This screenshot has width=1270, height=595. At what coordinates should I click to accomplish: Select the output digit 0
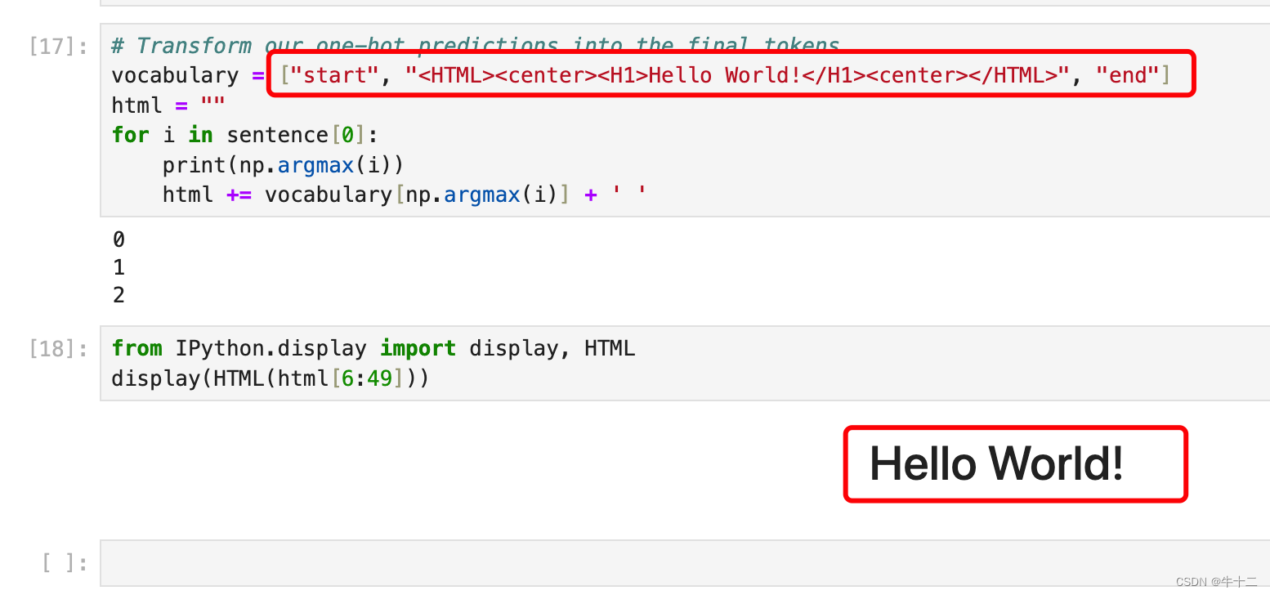point(119,239)
